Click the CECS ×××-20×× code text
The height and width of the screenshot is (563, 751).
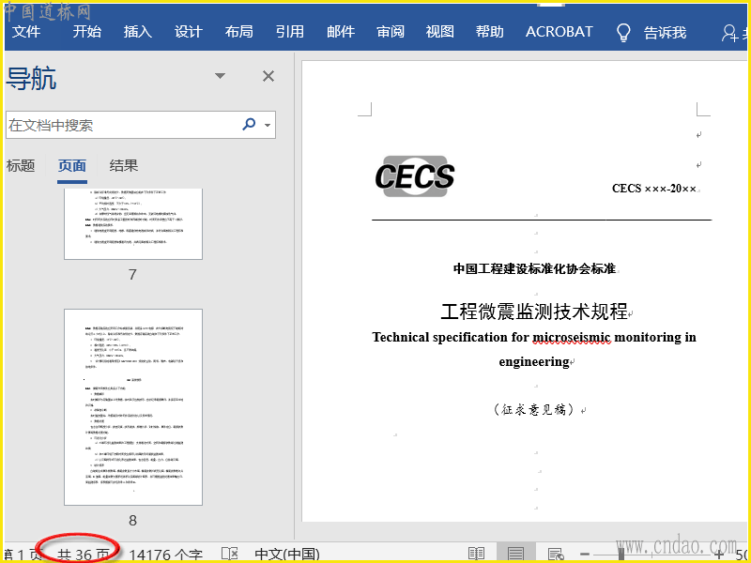click(x=653, y=189)
